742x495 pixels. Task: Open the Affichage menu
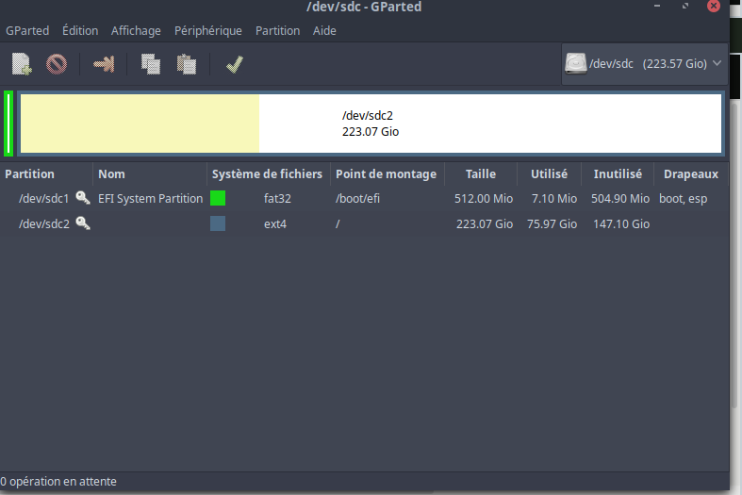point(136,30)
